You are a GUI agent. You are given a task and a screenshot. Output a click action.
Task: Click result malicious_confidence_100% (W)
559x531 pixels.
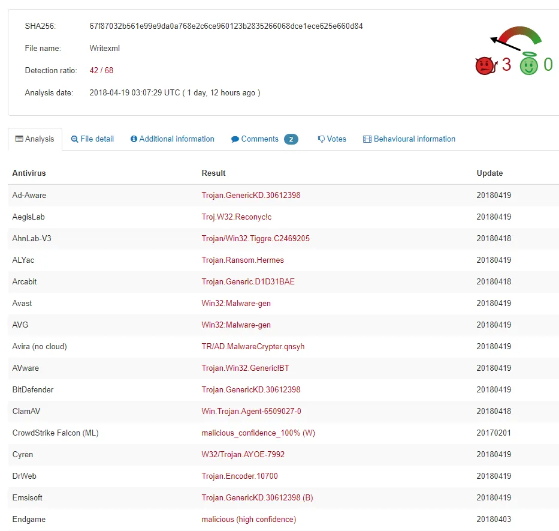(x=258, y=433)
